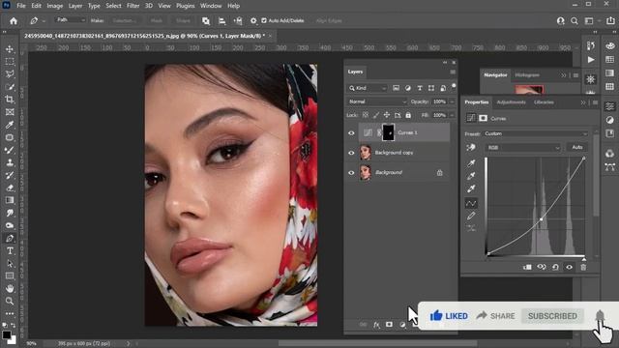Toggle Auto Add/Delete checkbox
This screenshot has width=619, height=348.
click(x=264, y=20)
